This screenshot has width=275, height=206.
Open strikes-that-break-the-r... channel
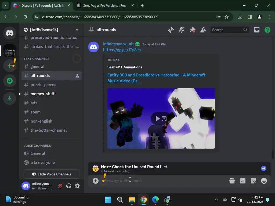coord(52,47)
